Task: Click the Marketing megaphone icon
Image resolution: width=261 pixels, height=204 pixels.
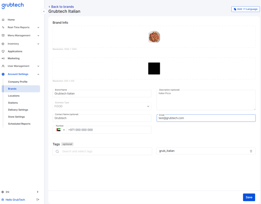Action: coord(3,59)
